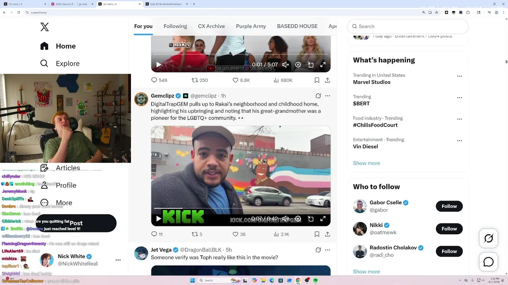Bookmark the Gemclipz post
The height and width of the screenshot is (285, 508).
pos(317,234)
